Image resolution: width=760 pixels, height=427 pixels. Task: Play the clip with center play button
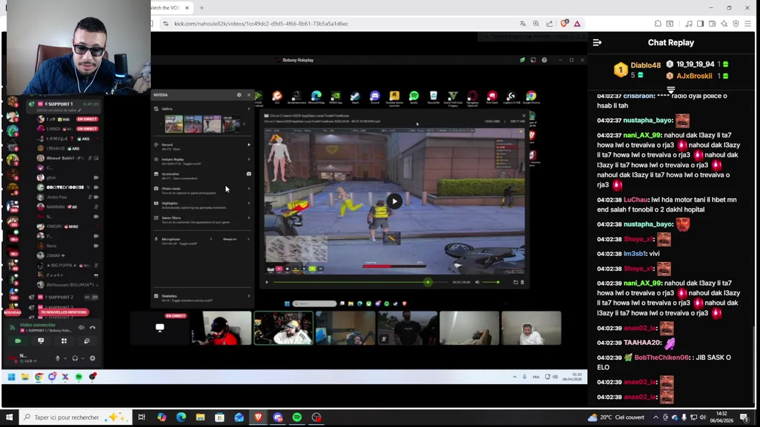[394, 201]
